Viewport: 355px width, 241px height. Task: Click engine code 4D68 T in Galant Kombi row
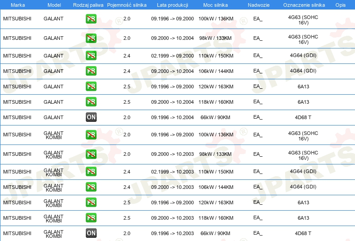click(x=303, y=233)
